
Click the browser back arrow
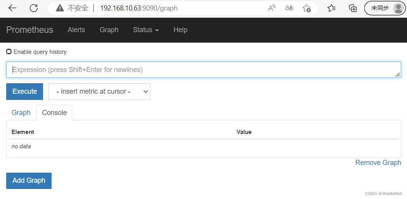coord(12,8)
